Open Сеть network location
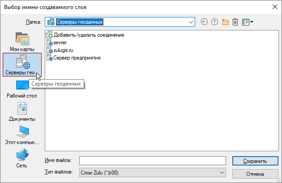282x183 pixels. pos(22,158)
